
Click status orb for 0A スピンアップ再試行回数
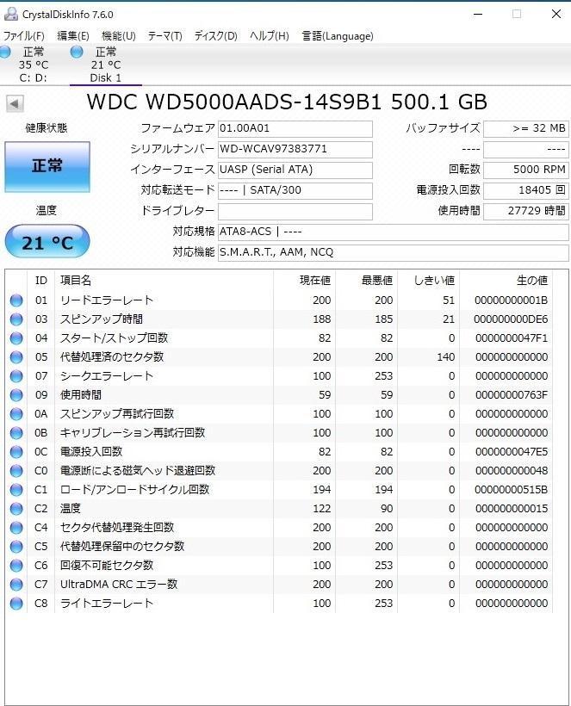pyautogui.click(x=16, y=414)
